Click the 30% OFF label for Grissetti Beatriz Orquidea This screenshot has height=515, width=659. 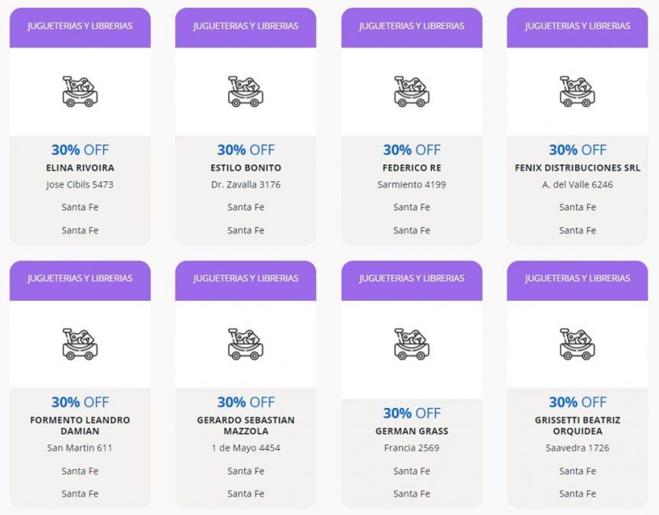[577, 402]
